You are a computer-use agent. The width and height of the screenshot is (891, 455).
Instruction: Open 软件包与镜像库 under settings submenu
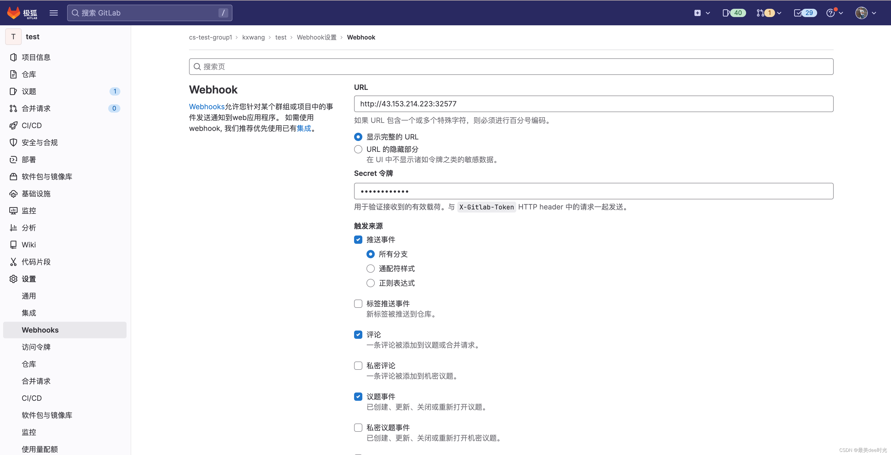[x=65, y=415]
